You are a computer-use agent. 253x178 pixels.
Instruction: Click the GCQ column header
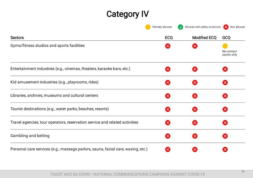[x=226, y=38]
